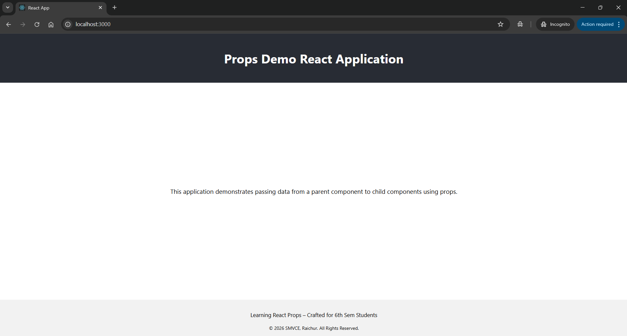This screenshot has height=336, width=627.
Task: Go to the browser home page
Action: [x=51, y=25]
